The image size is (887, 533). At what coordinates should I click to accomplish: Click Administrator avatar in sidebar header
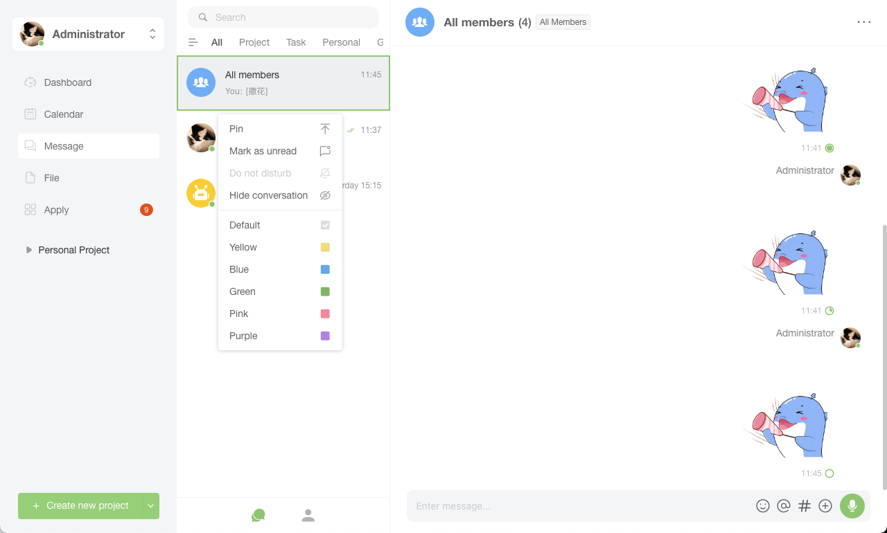32,34
